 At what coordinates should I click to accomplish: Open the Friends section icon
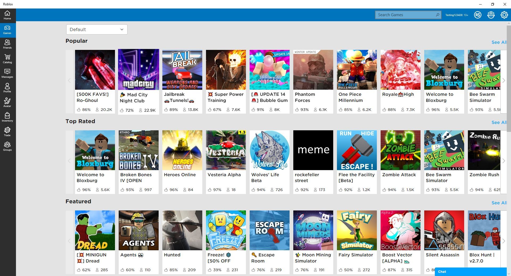point(7,44)
